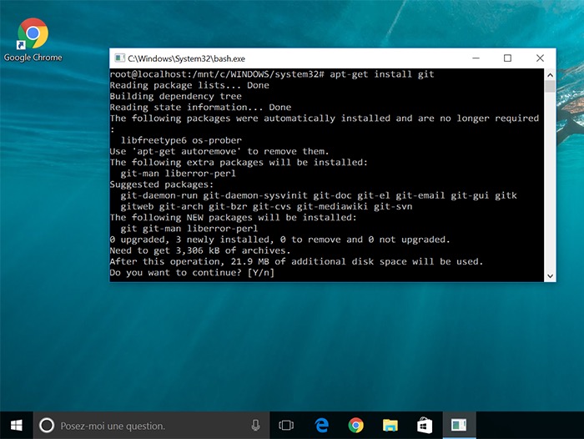Open Task View from the taskbar
Screen dimensions: 584x439
(286, 426)
